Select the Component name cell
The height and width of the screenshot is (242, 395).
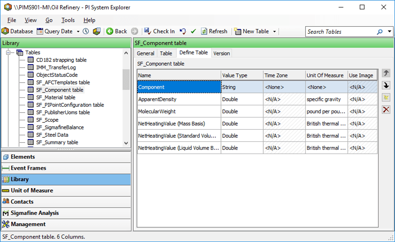179,87
